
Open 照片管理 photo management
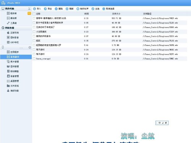coord(13,62)
